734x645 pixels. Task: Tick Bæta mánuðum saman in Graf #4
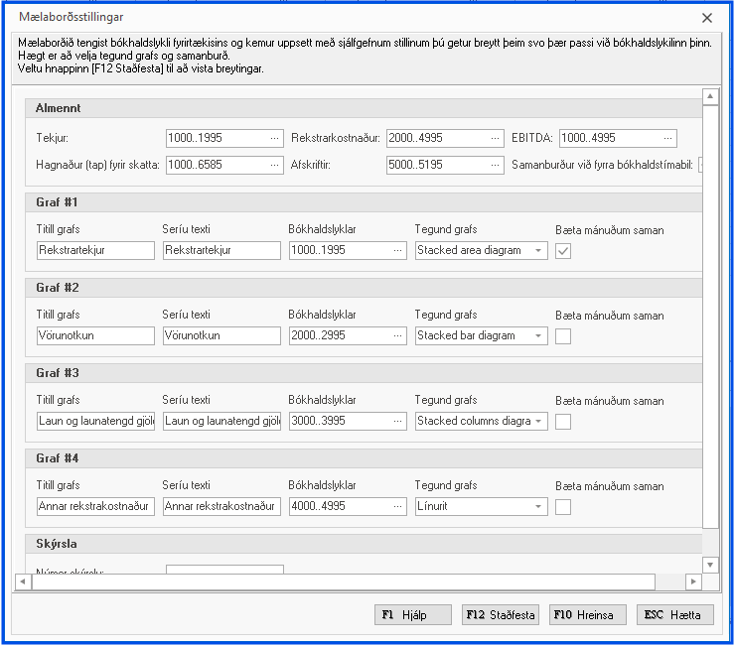563,507
